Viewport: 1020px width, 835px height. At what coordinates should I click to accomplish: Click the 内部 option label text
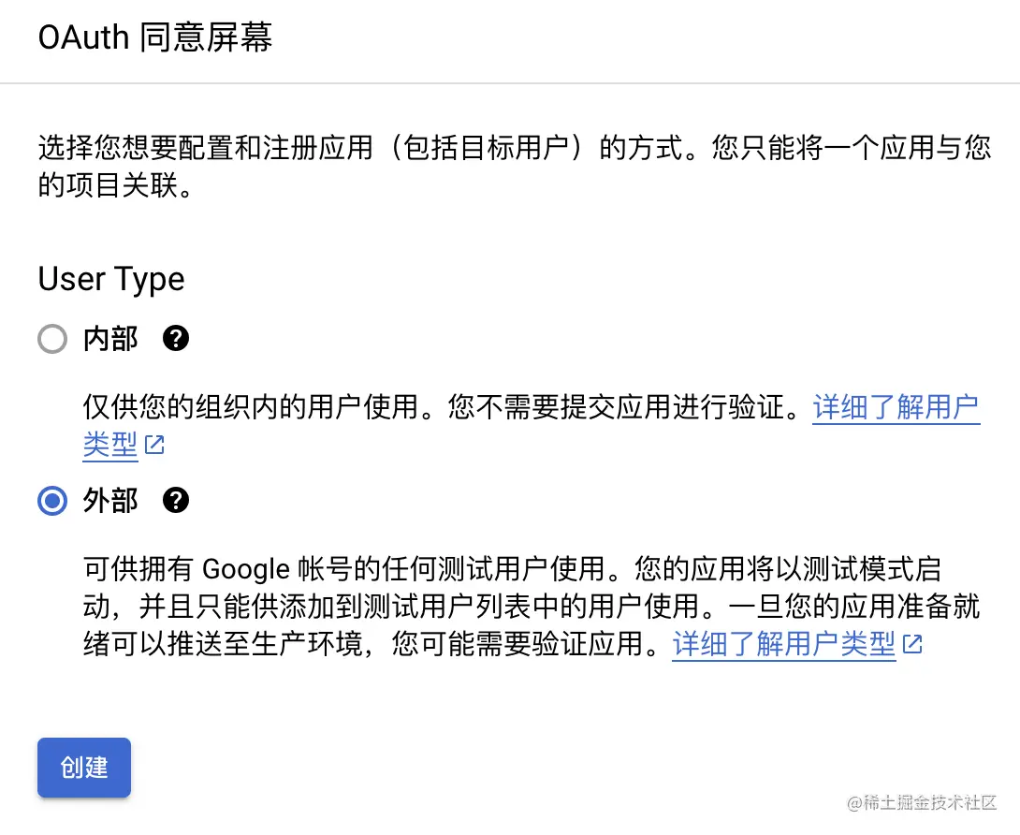(110, 339)
